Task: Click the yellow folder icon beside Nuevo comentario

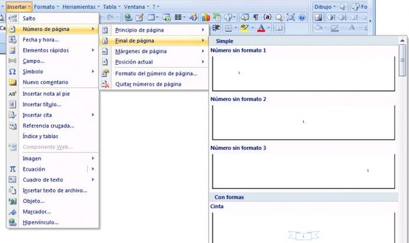Action: [12, 82]
